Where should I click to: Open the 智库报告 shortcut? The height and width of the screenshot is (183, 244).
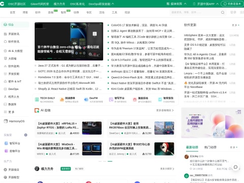tap(166, 100)
